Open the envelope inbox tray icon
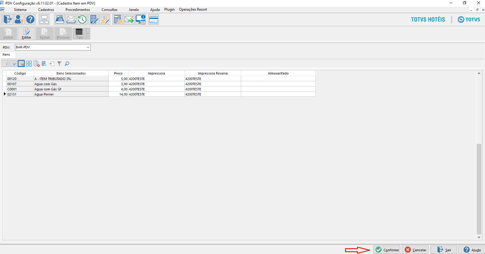Screen dimensions: 485x254 [71, 19]
